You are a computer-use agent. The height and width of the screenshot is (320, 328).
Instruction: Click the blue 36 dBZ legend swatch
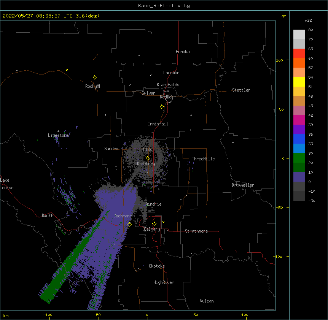coord(299,139)
